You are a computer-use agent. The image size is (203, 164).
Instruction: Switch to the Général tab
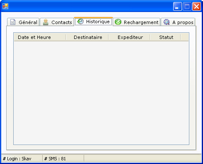point(23,22)
